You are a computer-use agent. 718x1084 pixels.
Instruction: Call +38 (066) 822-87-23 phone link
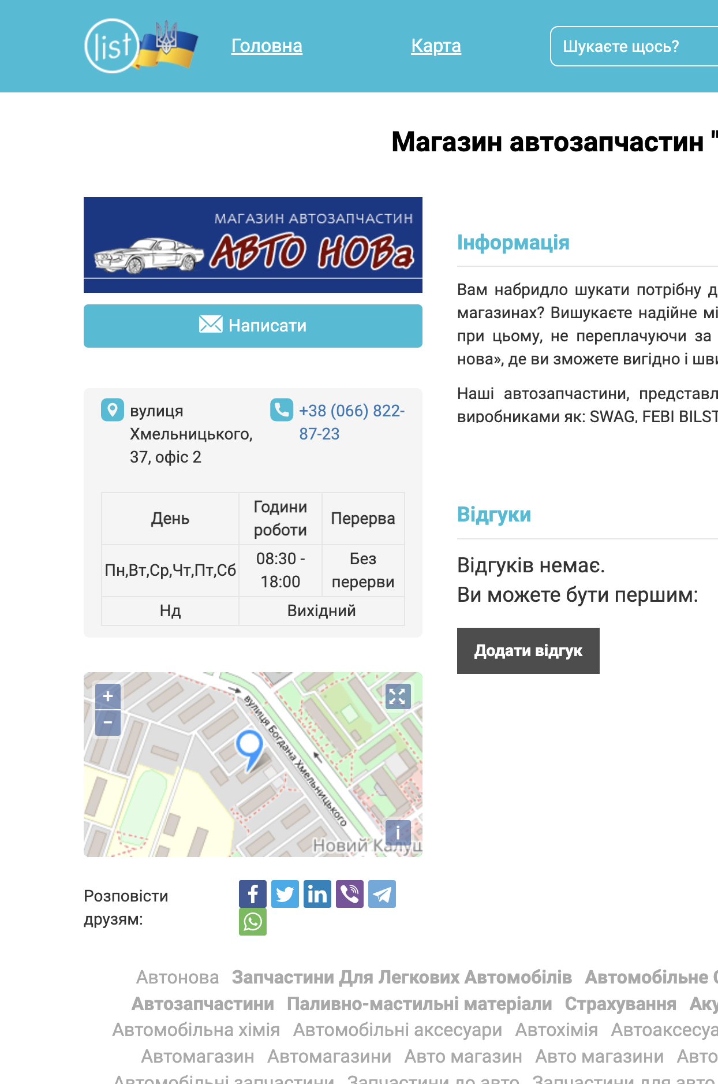tap(351, 422)
